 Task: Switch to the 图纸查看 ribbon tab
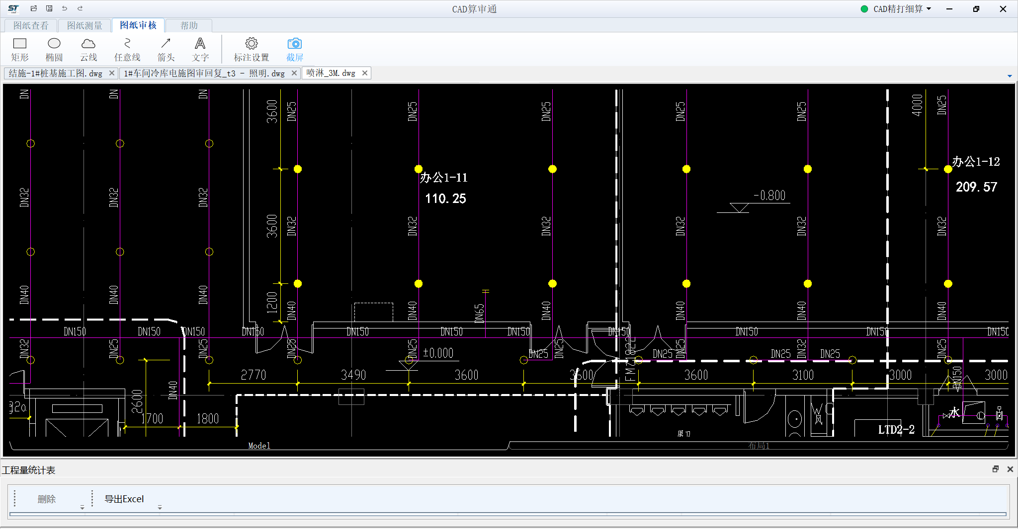pos(31,25)
